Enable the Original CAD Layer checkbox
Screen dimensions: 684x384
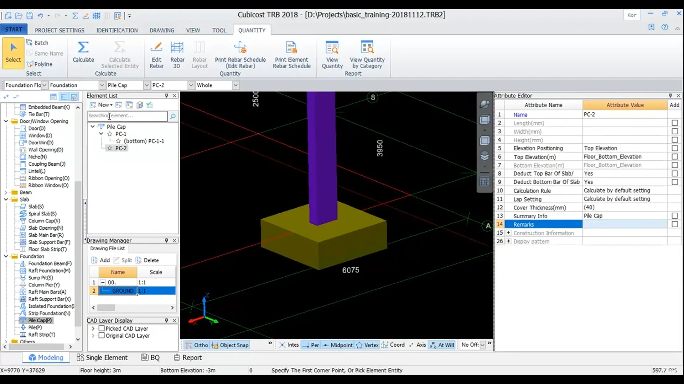[102, 336]
